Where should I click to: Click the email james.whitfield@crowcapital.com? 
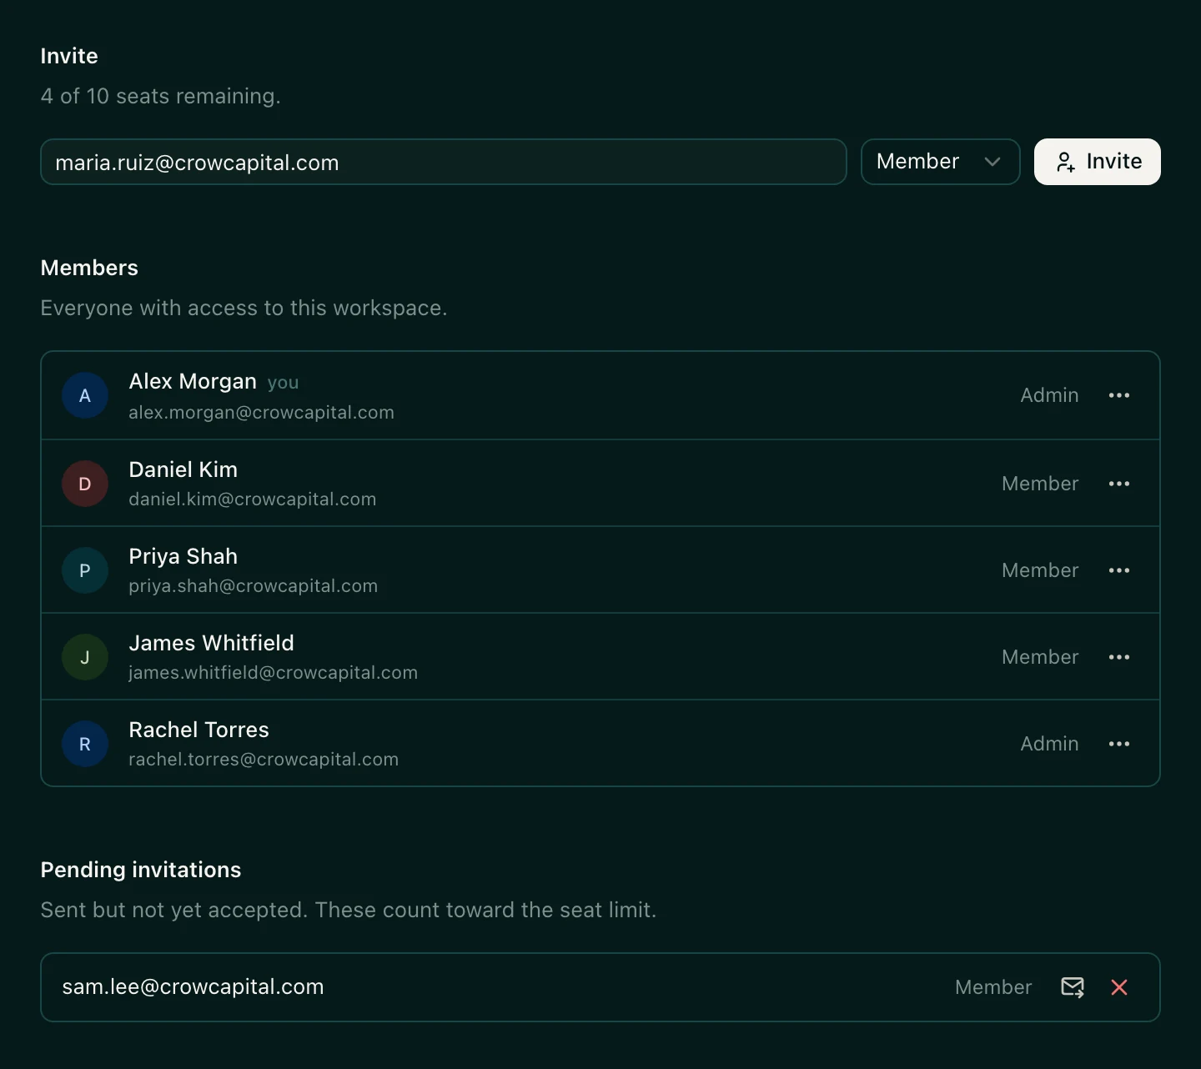[274, 673]
